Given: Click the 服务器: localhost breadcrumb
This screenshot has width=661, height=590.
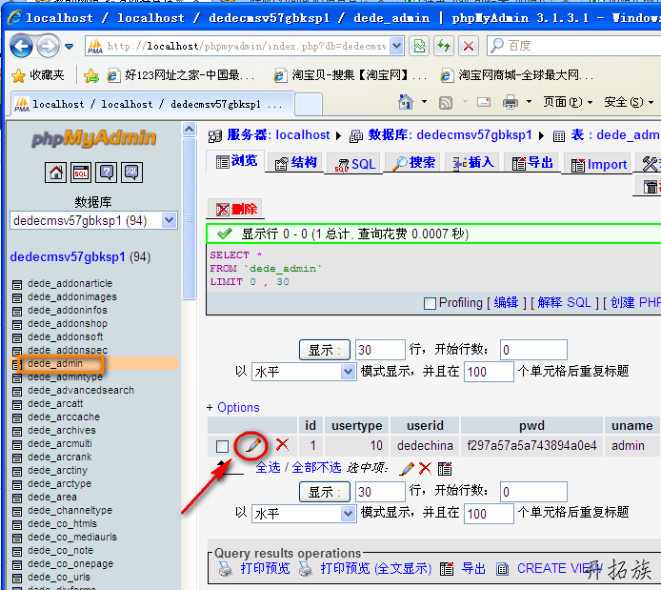Looking at the screenshot, I should (278, 135).
